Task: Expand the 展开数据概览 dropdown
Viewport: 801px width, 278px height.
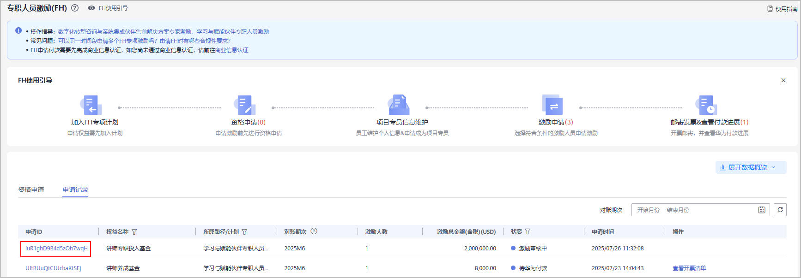Action: coord(750,167)
